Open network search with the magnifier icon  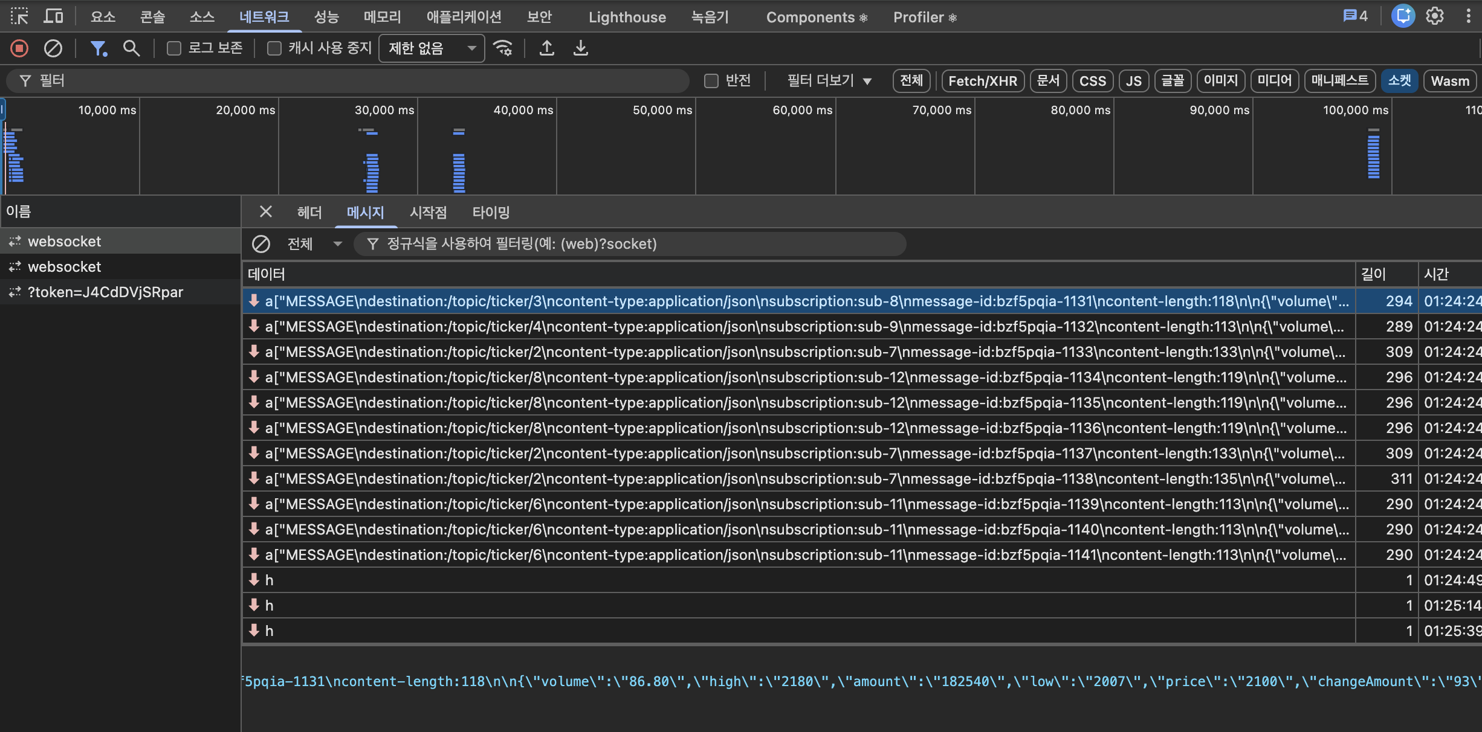(131, 48)
